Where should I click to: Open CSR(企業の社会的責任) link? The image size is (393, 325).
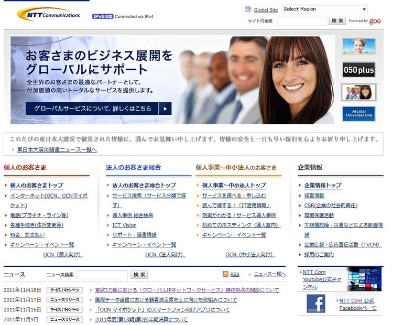tap(331, 205)
